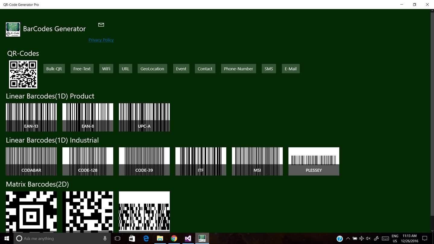Open the second matrix barcode tile

click(x=88, y=212)
